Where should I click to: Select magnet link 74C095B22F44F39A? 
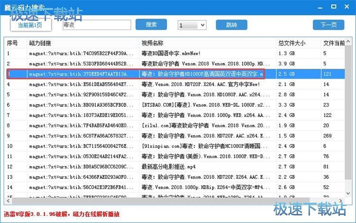pos(81,54)
